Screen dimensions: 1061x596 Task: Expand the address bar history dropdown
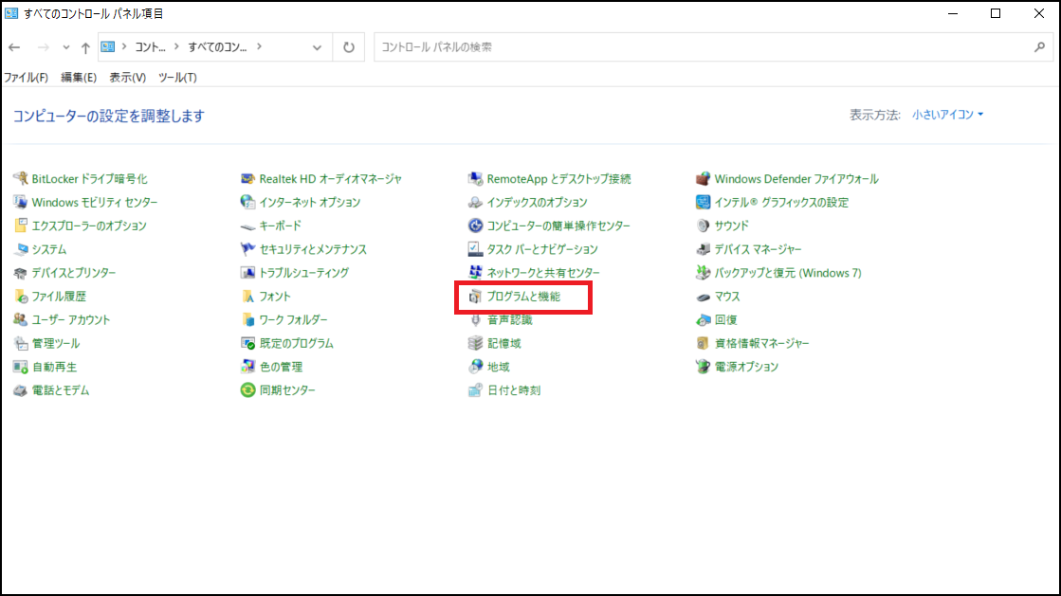(x=317, y=47)
